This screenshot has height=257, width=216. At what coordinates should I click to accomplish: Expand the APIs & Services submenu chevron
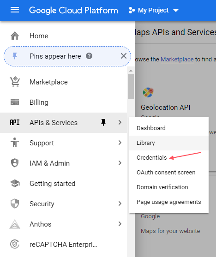pos(120,122)
